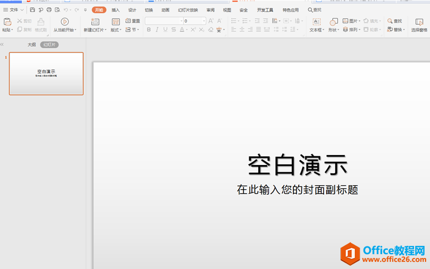430x269 pixels.
Task: Click Copy (复制) button
Action: 24,29
